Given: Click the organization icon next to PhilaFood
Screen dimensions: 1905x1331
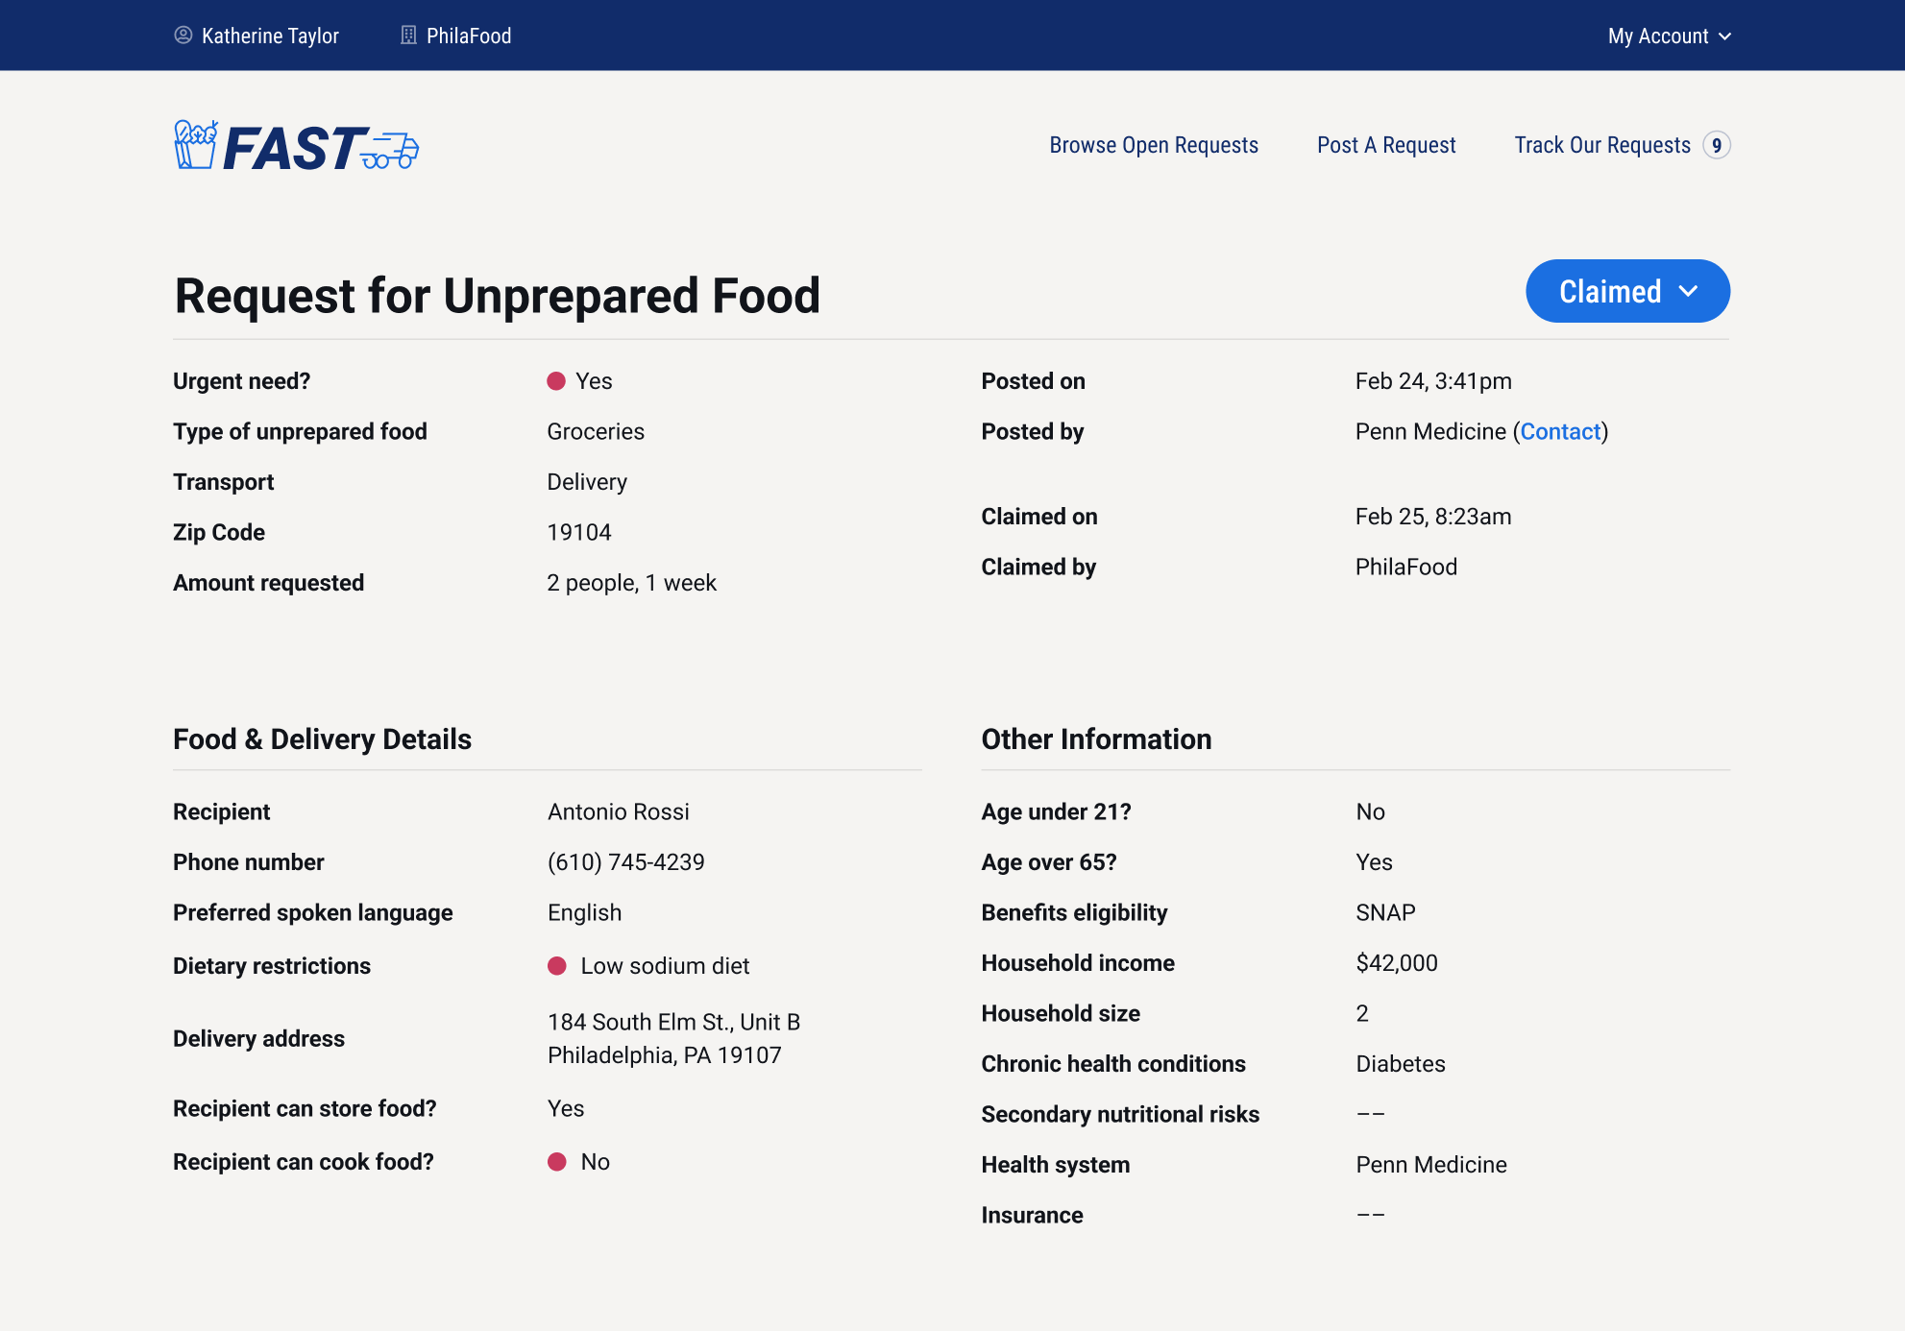Looking at the screenshot, I should point(407,36).
